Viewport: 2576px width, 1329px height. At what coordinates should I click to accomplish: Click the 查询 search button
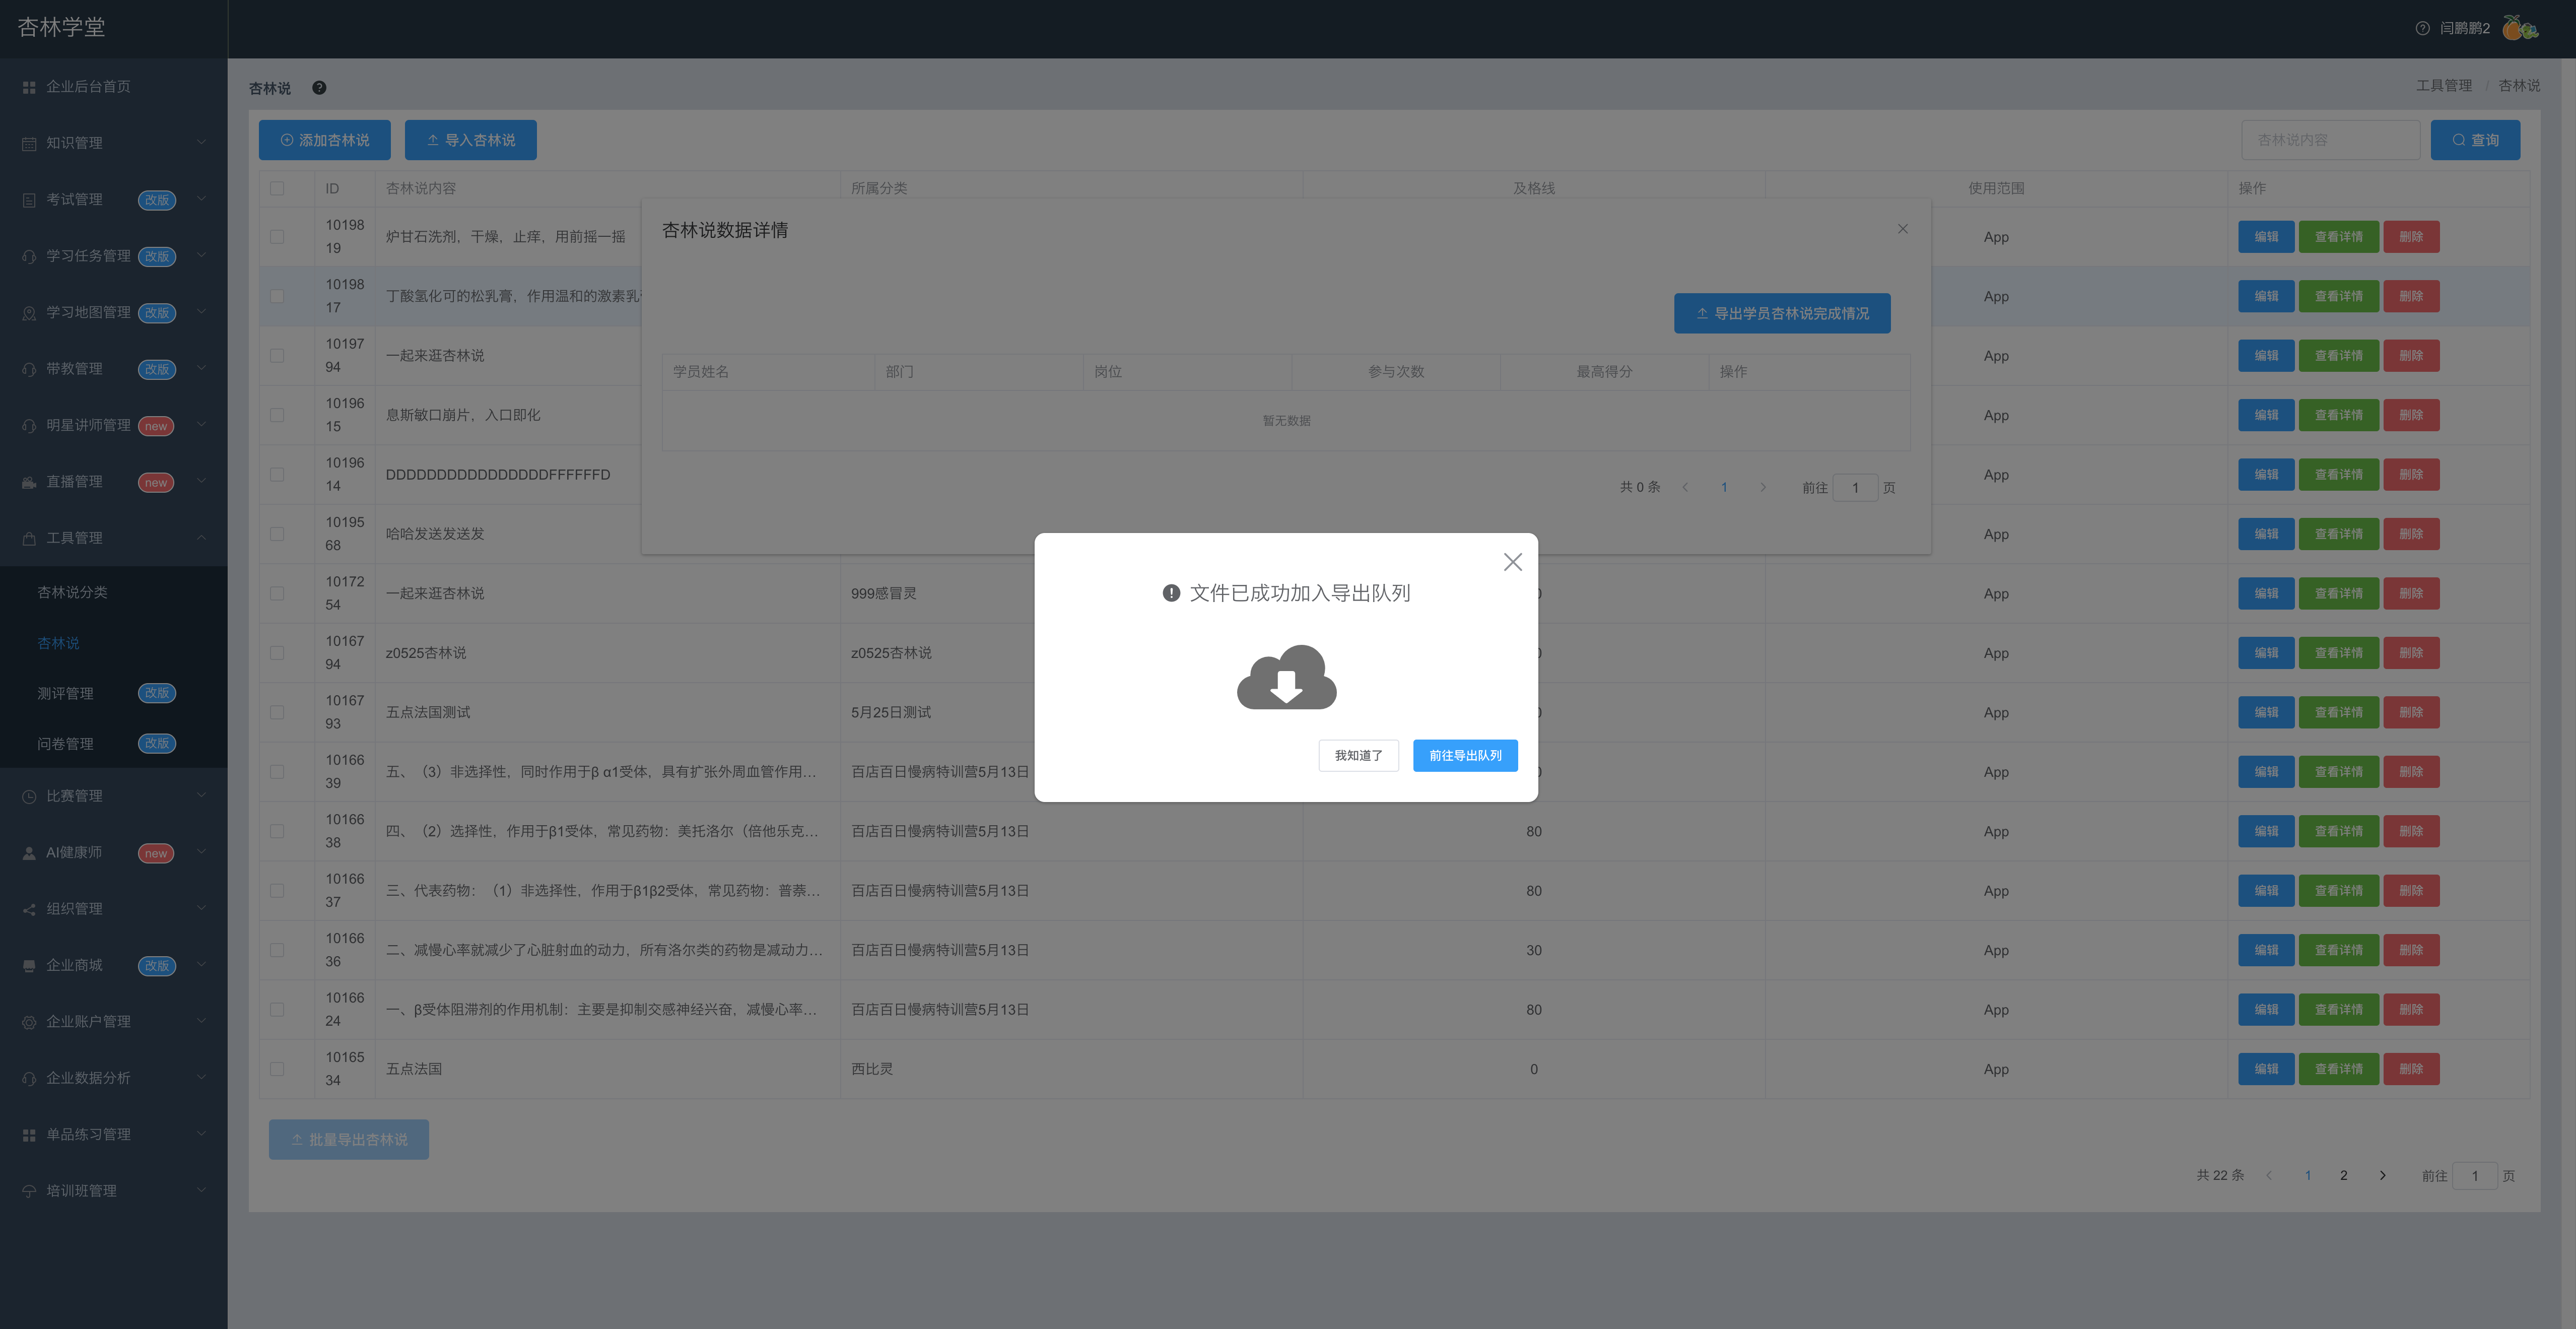coord(2474,140)
